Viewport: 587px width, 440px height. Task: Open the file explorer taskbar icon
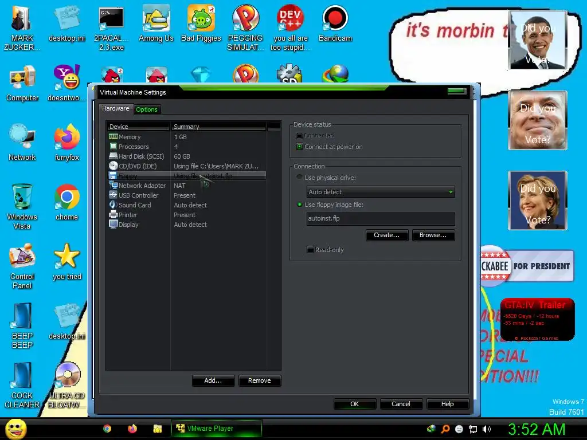[x=157, y=429]
